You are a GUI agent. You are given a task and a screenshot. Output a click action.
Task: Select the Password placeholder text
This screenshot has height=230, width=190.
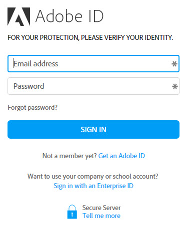click(x=28, y=86)
